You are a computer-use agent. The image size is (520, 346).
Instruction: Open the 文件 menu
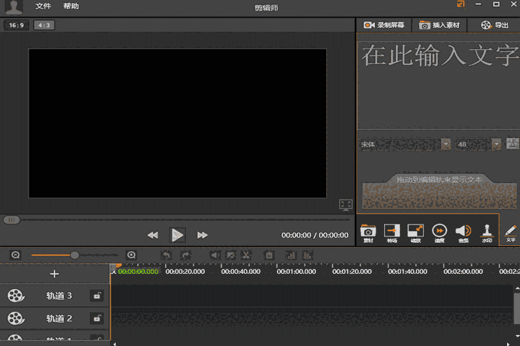[x=43, y=6]
